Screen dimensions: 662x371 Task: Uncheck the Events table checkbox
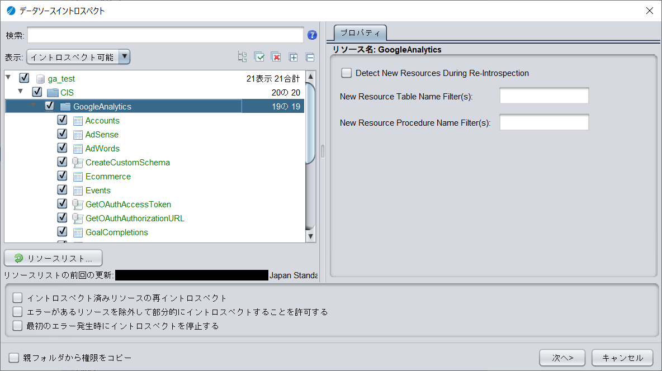pos(62,189)
